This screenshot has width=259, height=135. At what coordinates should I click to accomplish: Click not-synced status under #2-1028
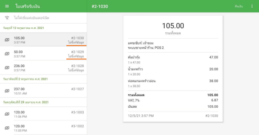(76, 70)
